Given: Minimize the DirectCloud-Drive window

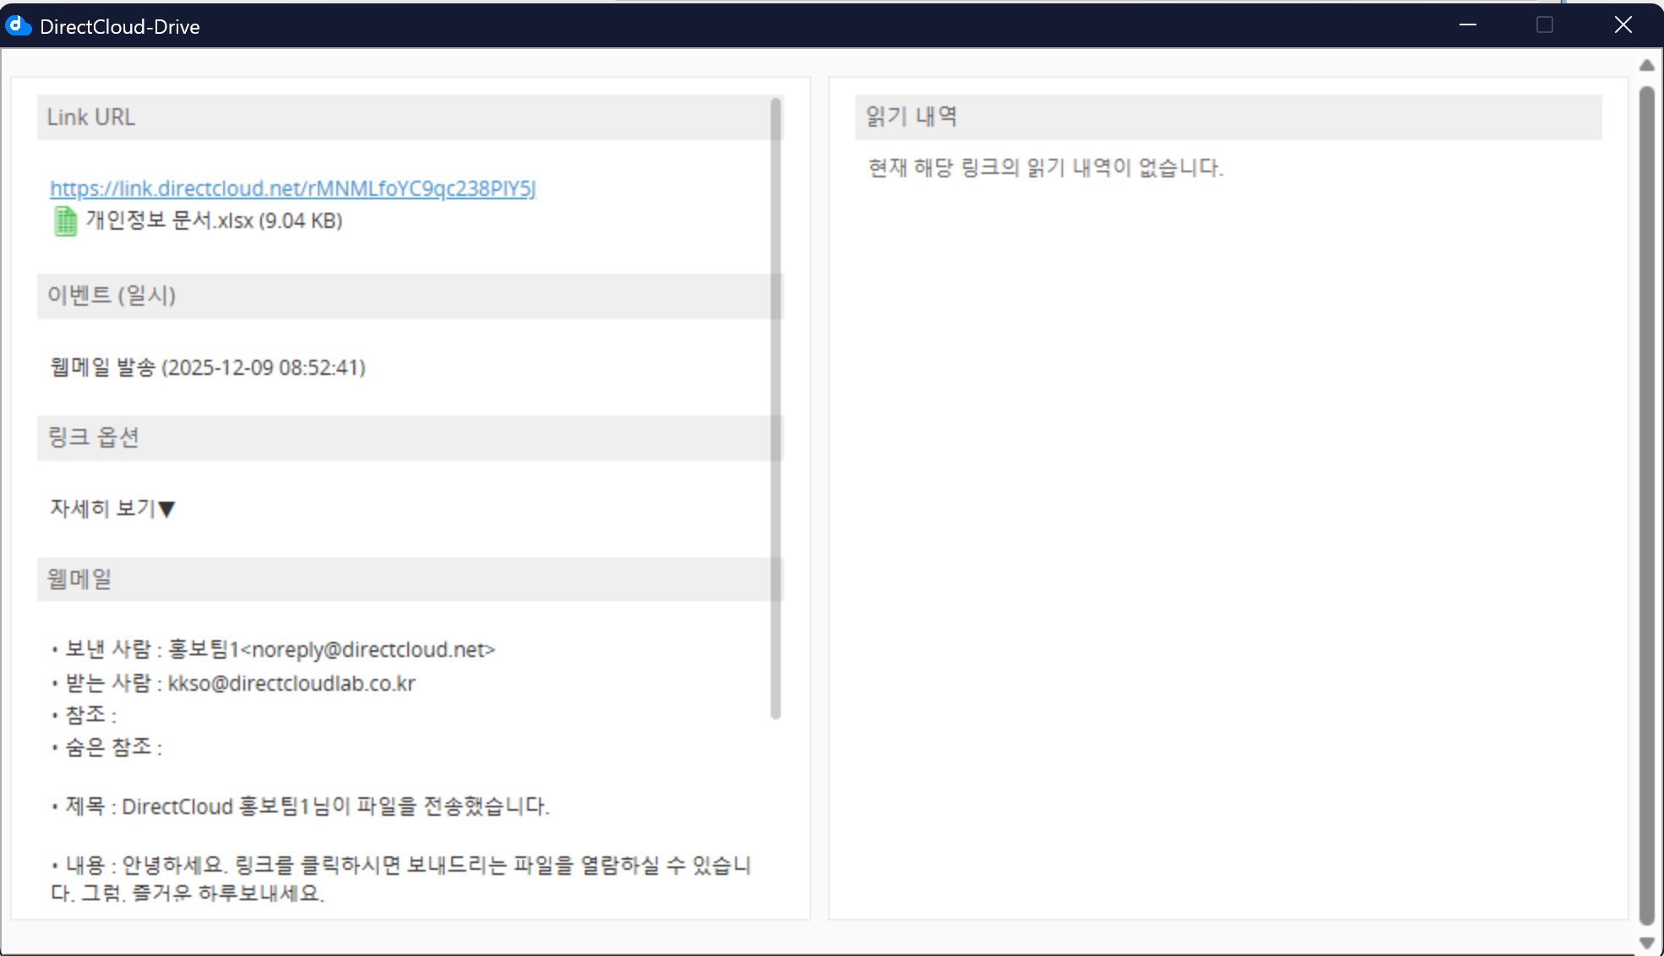Looking at the screenshot, I should point(1468,25).
